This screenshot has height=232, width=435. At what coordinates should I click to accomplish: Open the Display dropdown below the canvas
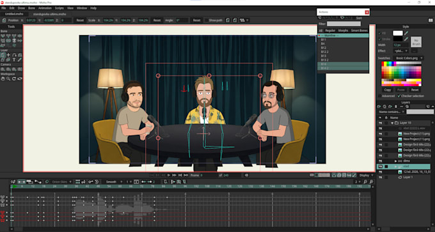[x=366, y=175]
